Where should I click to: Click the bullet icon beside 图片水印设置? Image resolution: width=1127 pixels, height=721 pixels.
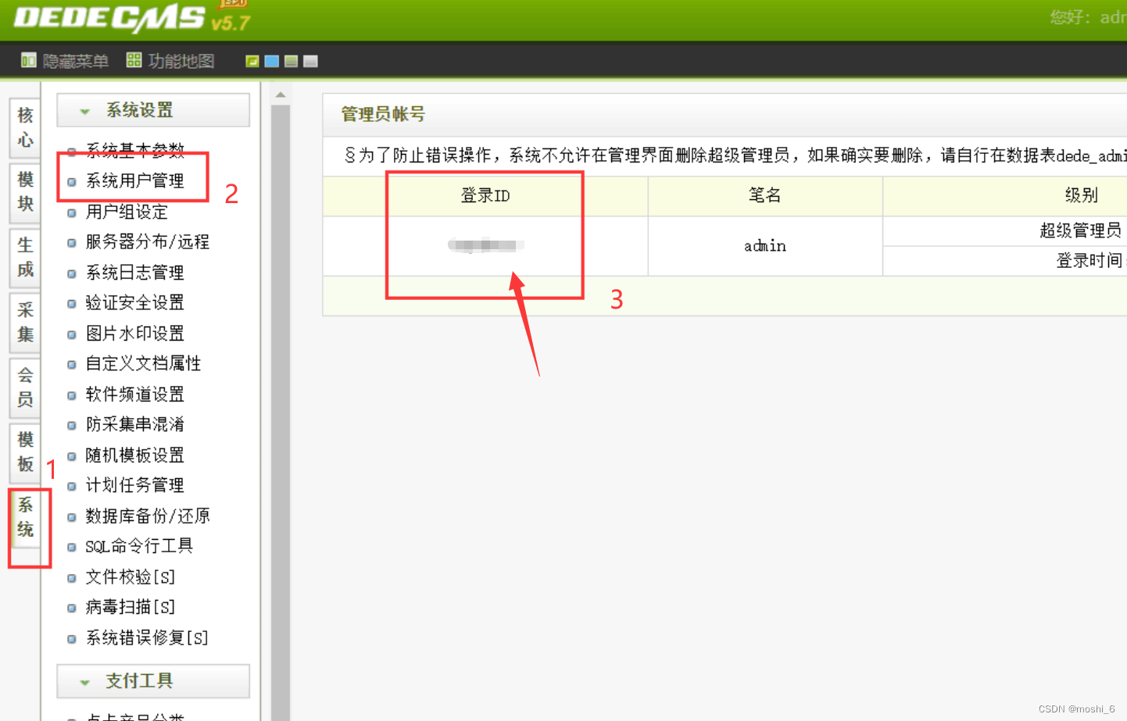tap(72, 334)
